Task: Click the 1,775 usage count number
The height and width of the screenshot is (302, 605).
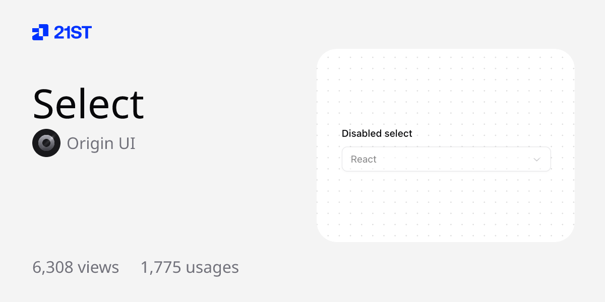Action: 161,267
